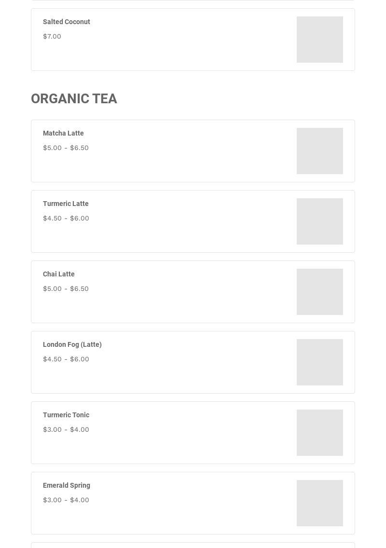Select the Turmeric Tonic title
The height and width of the screenshot is (548, 386).
66,415
